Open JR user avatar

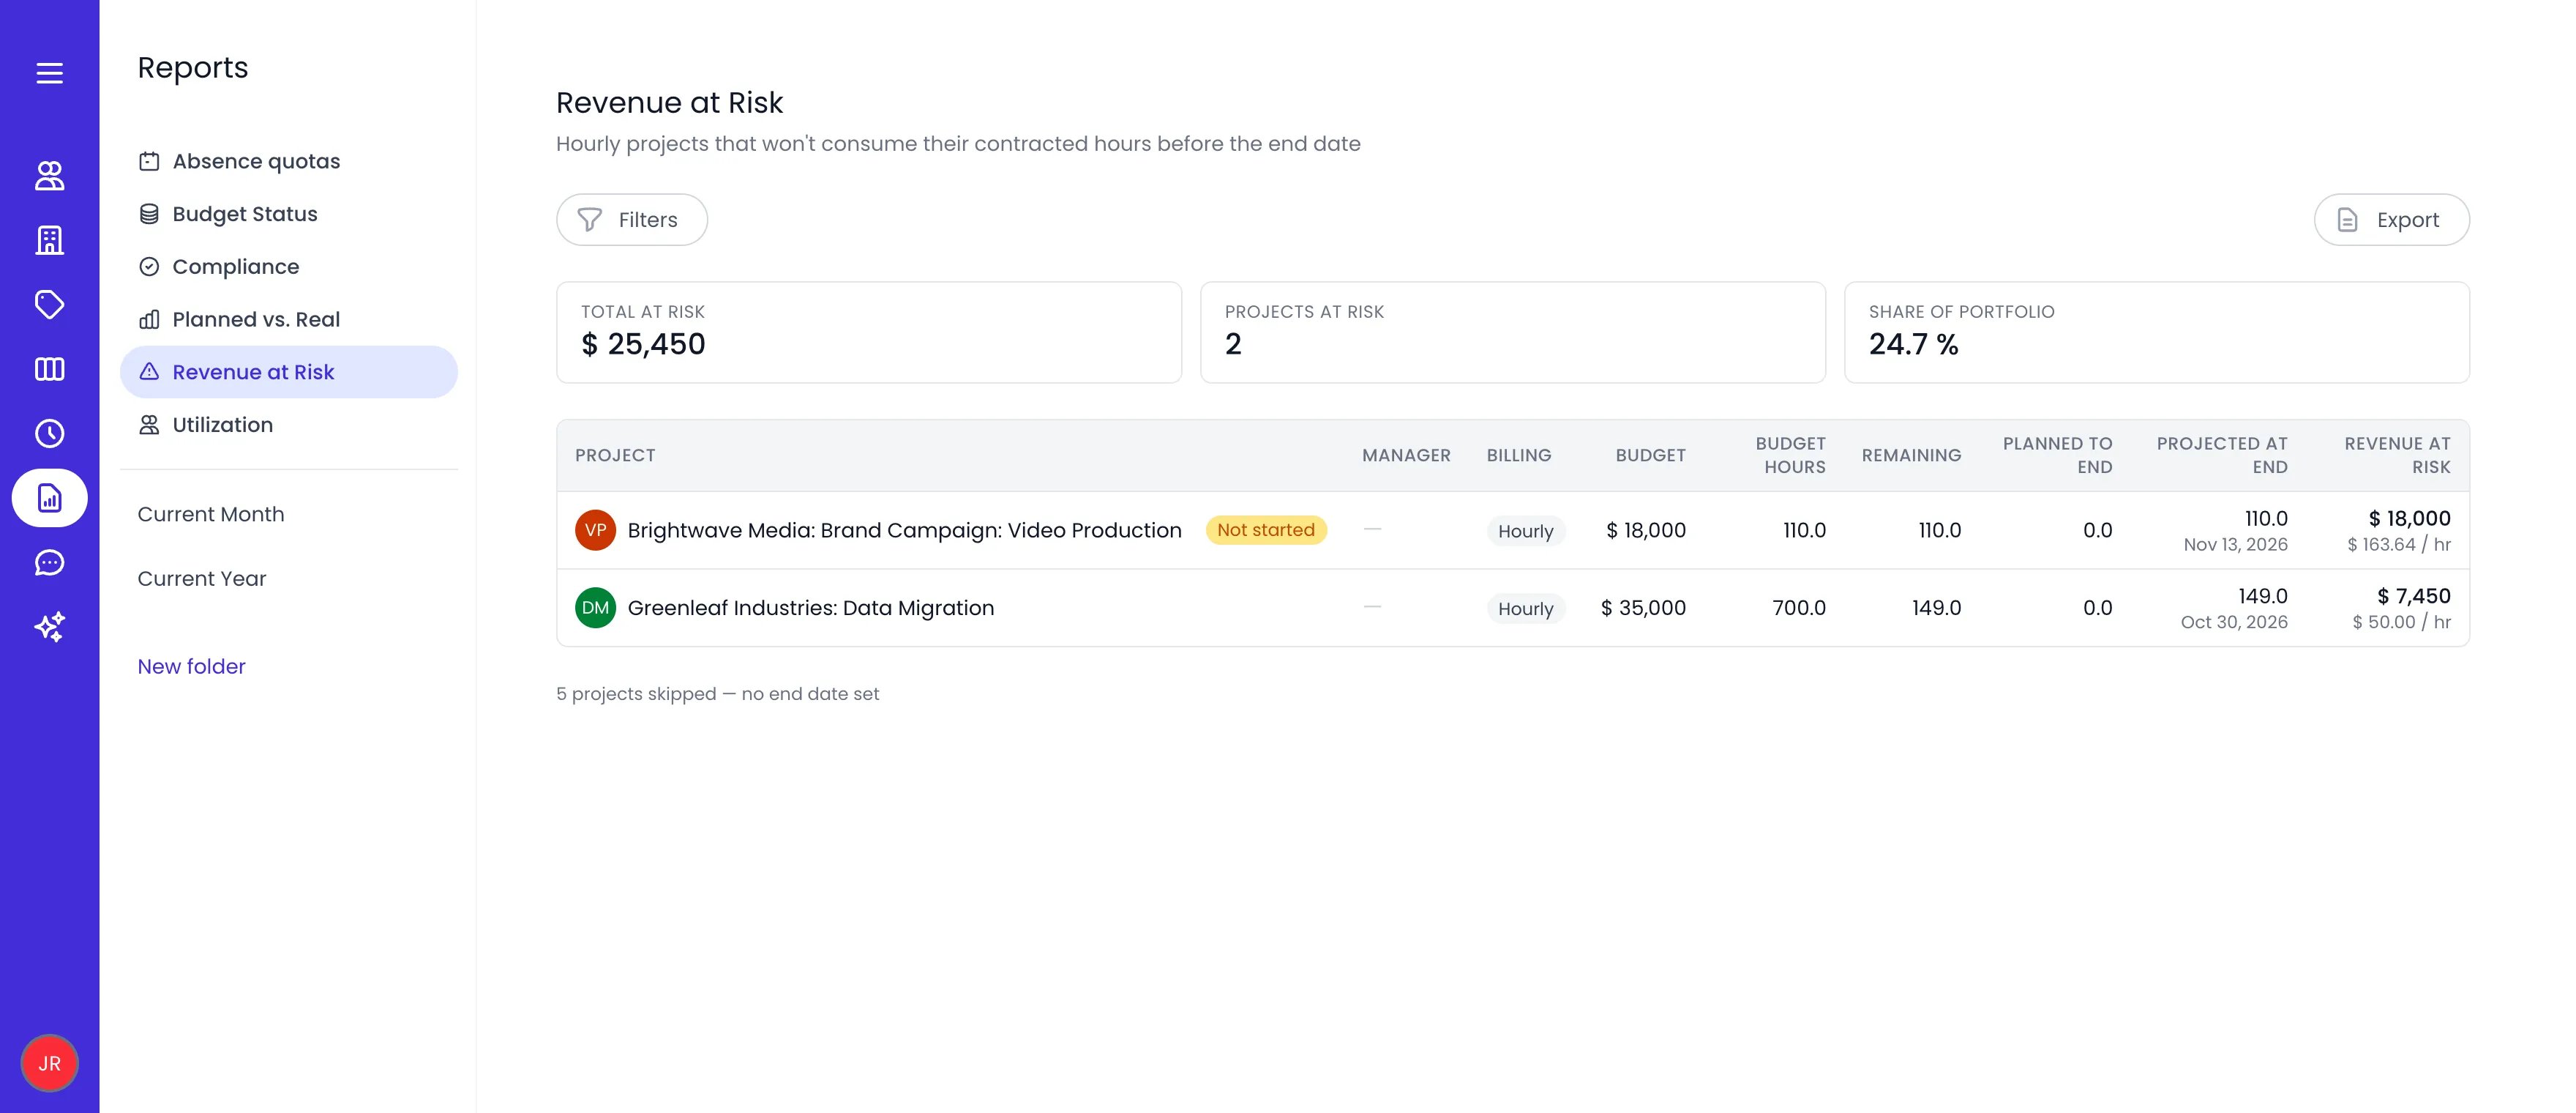coord(49,1063)
